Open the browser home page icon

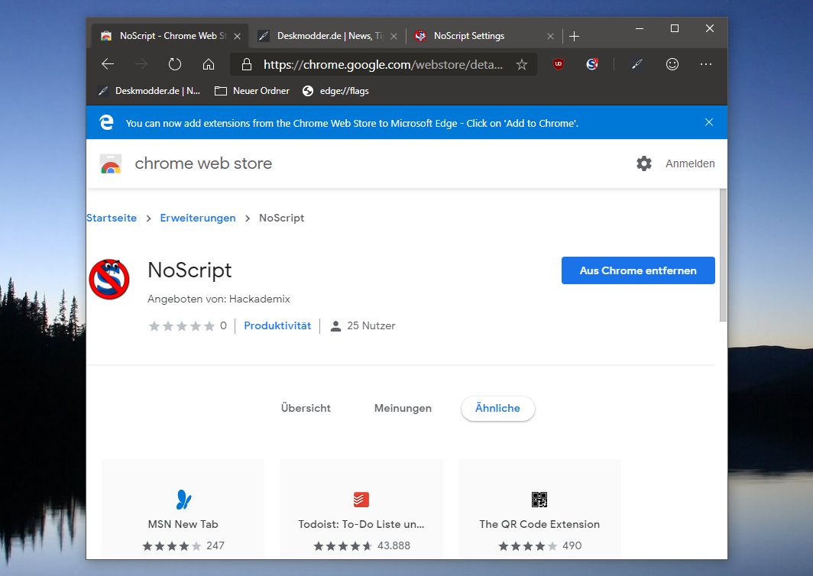(x=209, y=64)
